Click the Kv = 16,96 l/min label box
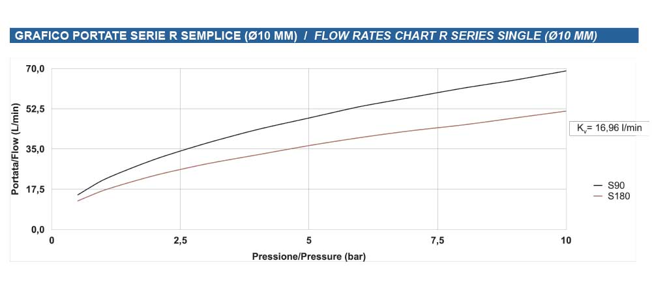The height and width of the screenshot is (293, 652). 610,128
